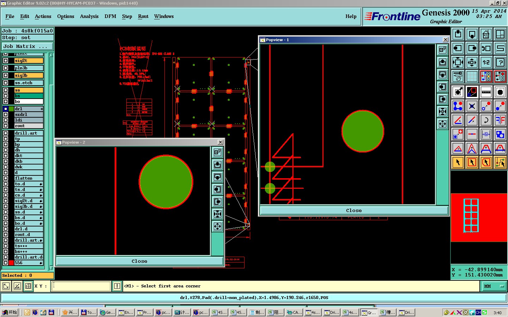
Task: Toggle the ss.etch layer checkbox
Action: [x=6, y=83]
